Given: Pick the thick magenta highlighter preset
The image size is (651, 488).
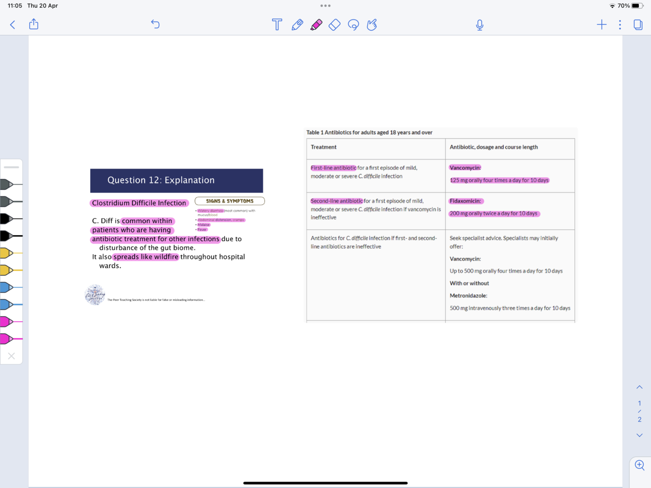Looking at the screenshot, I should 11,339.
